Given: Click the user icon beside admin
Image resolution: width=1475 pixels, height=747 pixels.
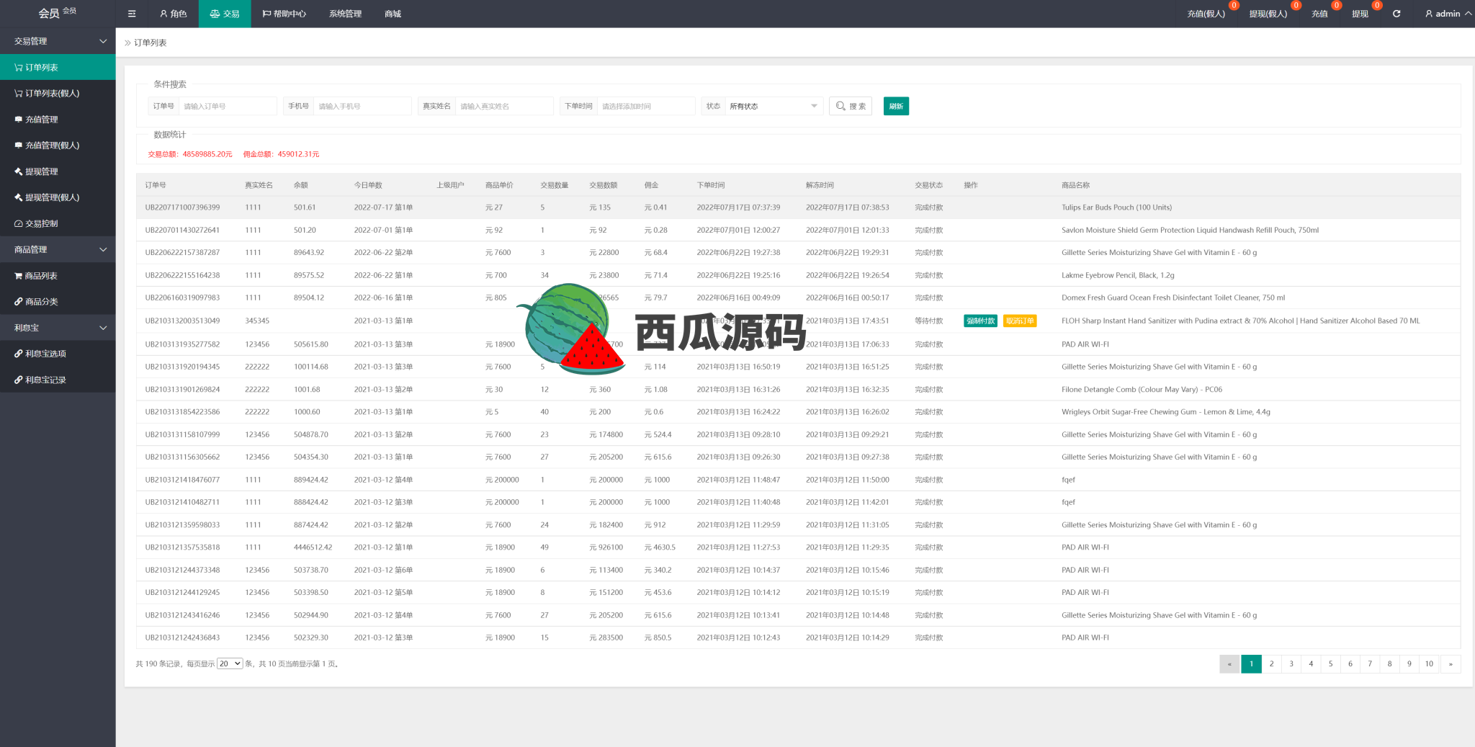Looking at the screenshot, I should tap(1429, 14).
